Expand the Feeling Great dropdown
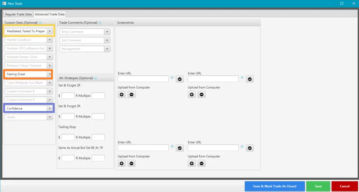The height and width of the screenshot is (192, 359). 50,74
